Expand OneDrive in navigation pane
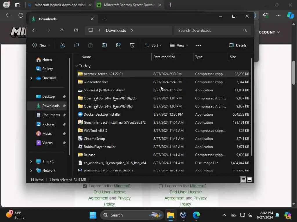 point(31,78)
